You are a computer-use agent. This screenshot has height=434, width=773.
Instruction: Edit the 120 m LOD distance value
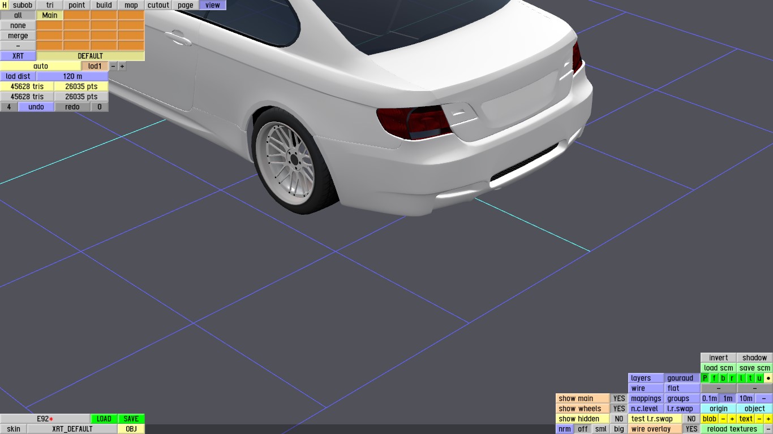72,76
